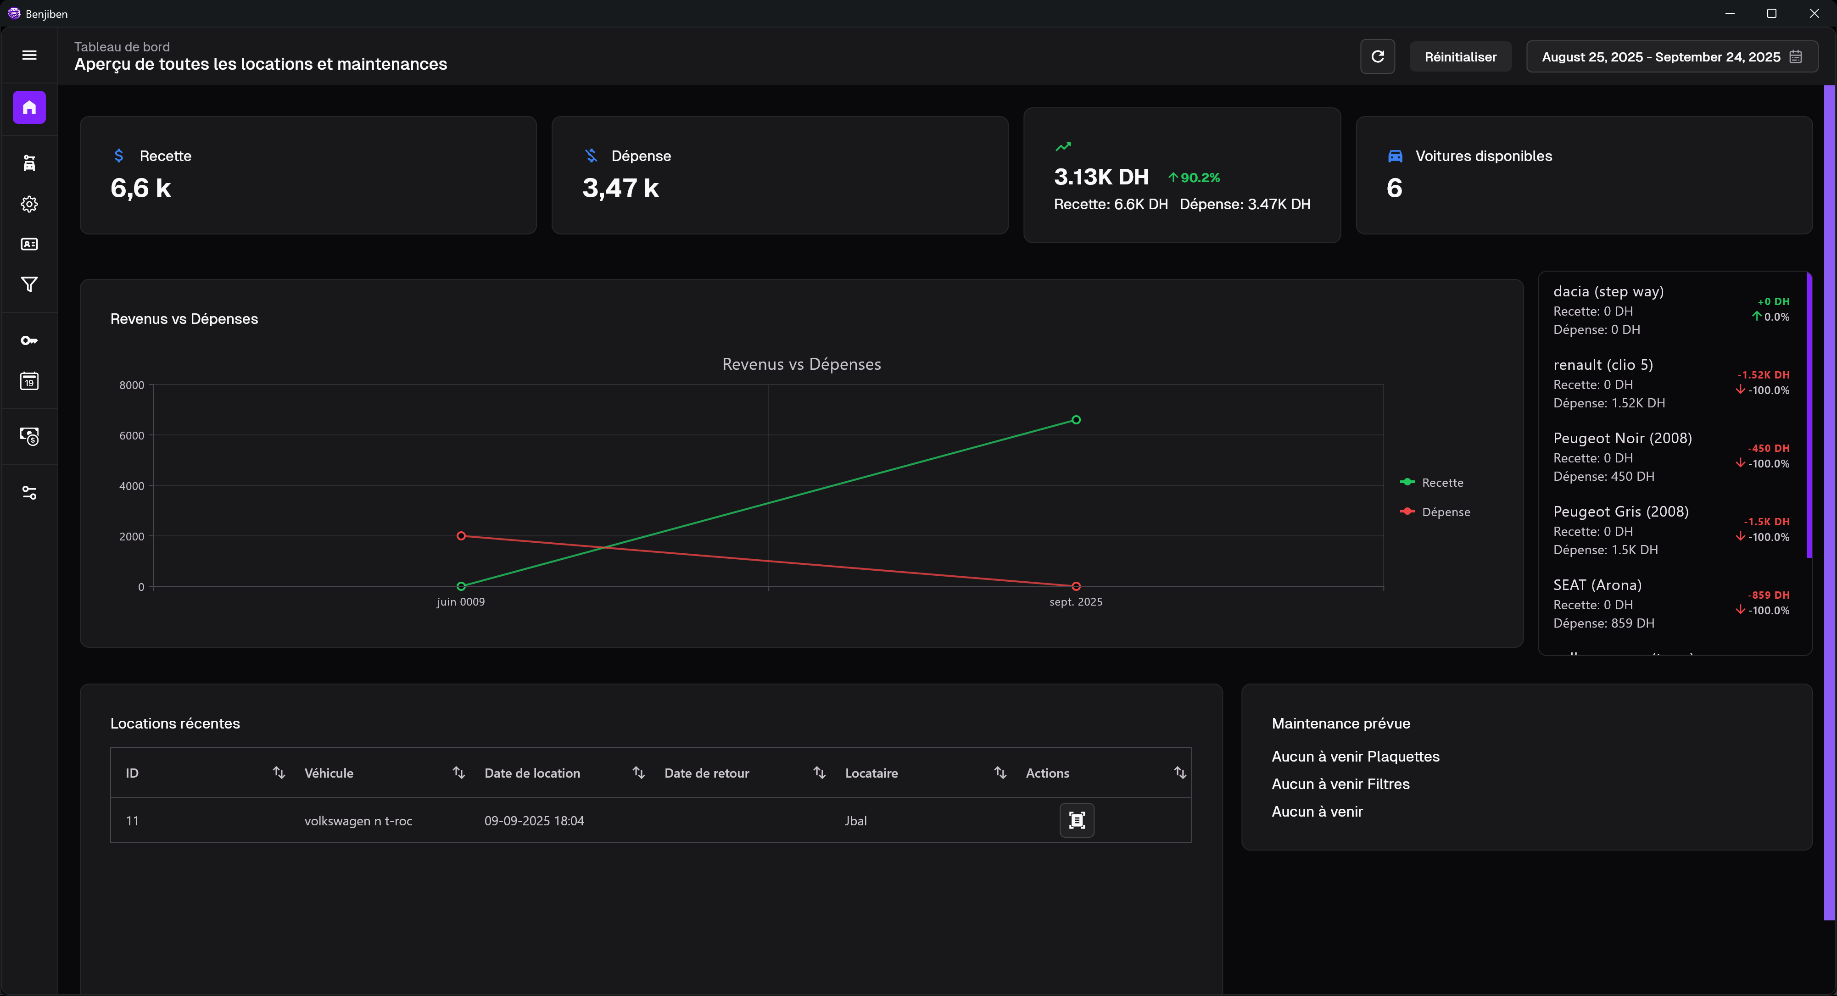Switch to the Tableau de bord view
The width and height of the screenshot is (1837, 996).
click(x=122, y=46)
